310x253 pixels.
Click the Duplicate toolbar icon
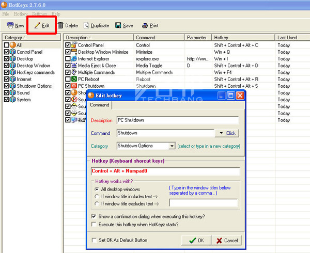click(x=86, y=25)
